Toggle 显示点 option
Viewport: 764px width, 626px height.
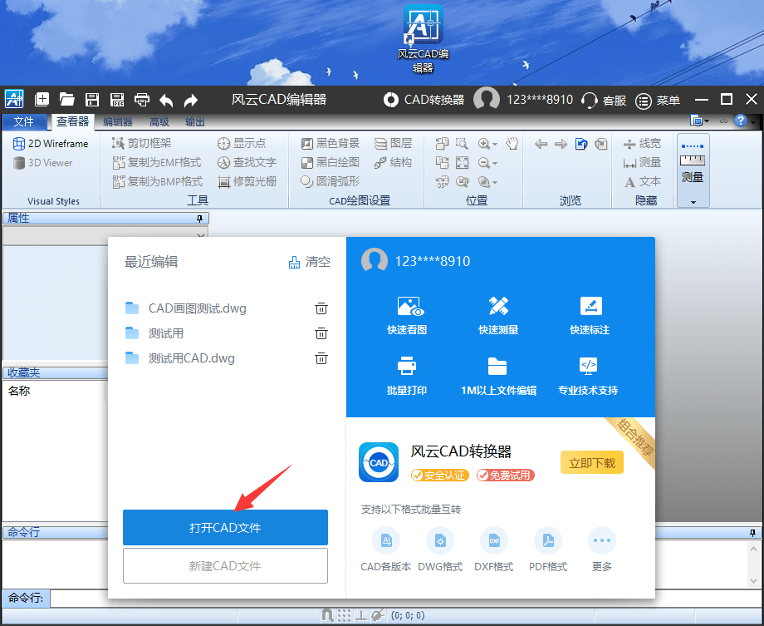tap(242, 143)
